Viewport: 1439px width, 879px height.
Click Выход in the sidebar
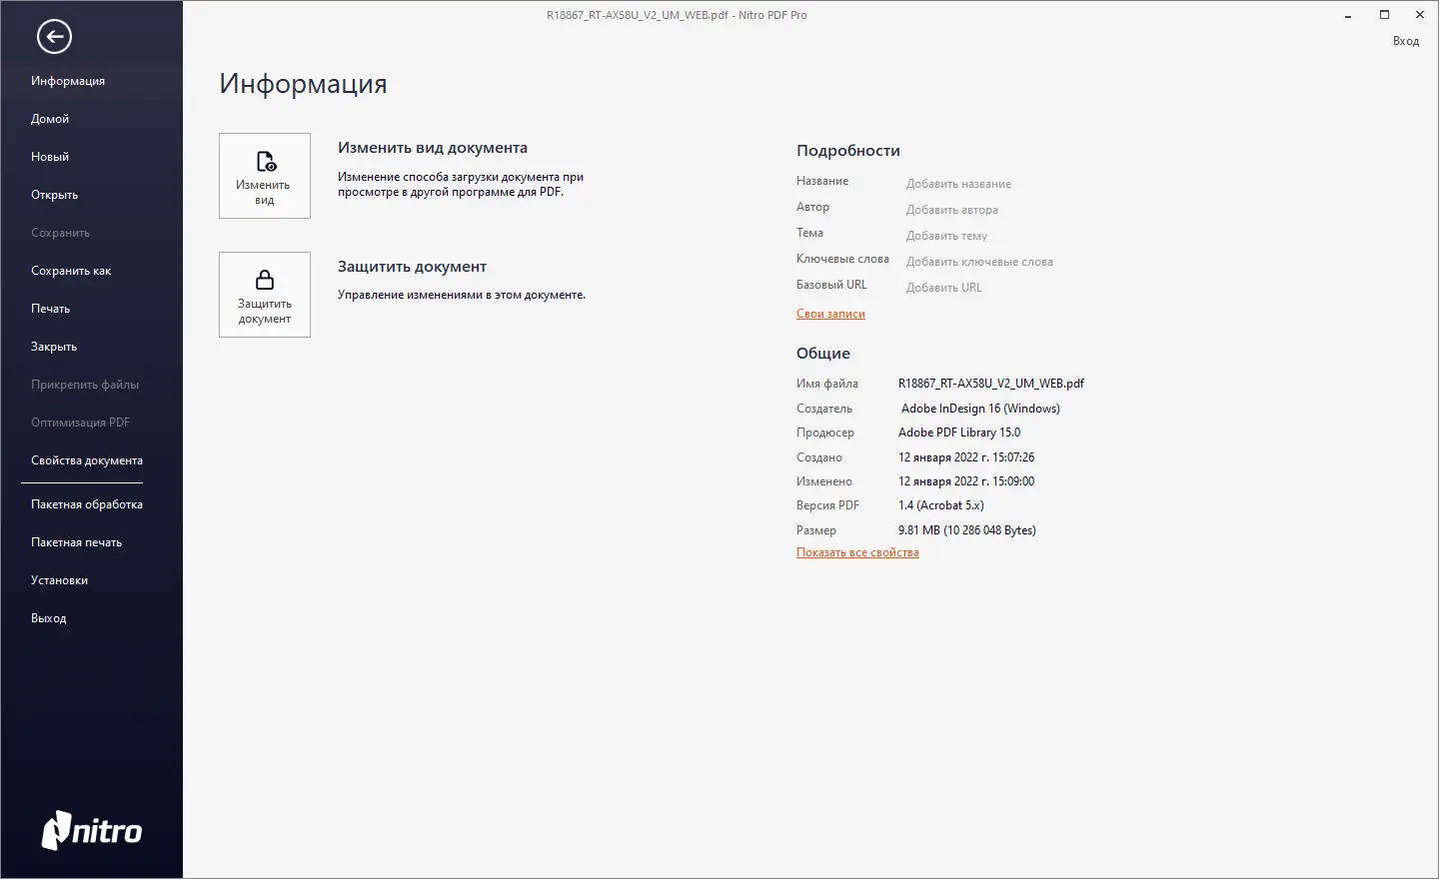(49, 618)
